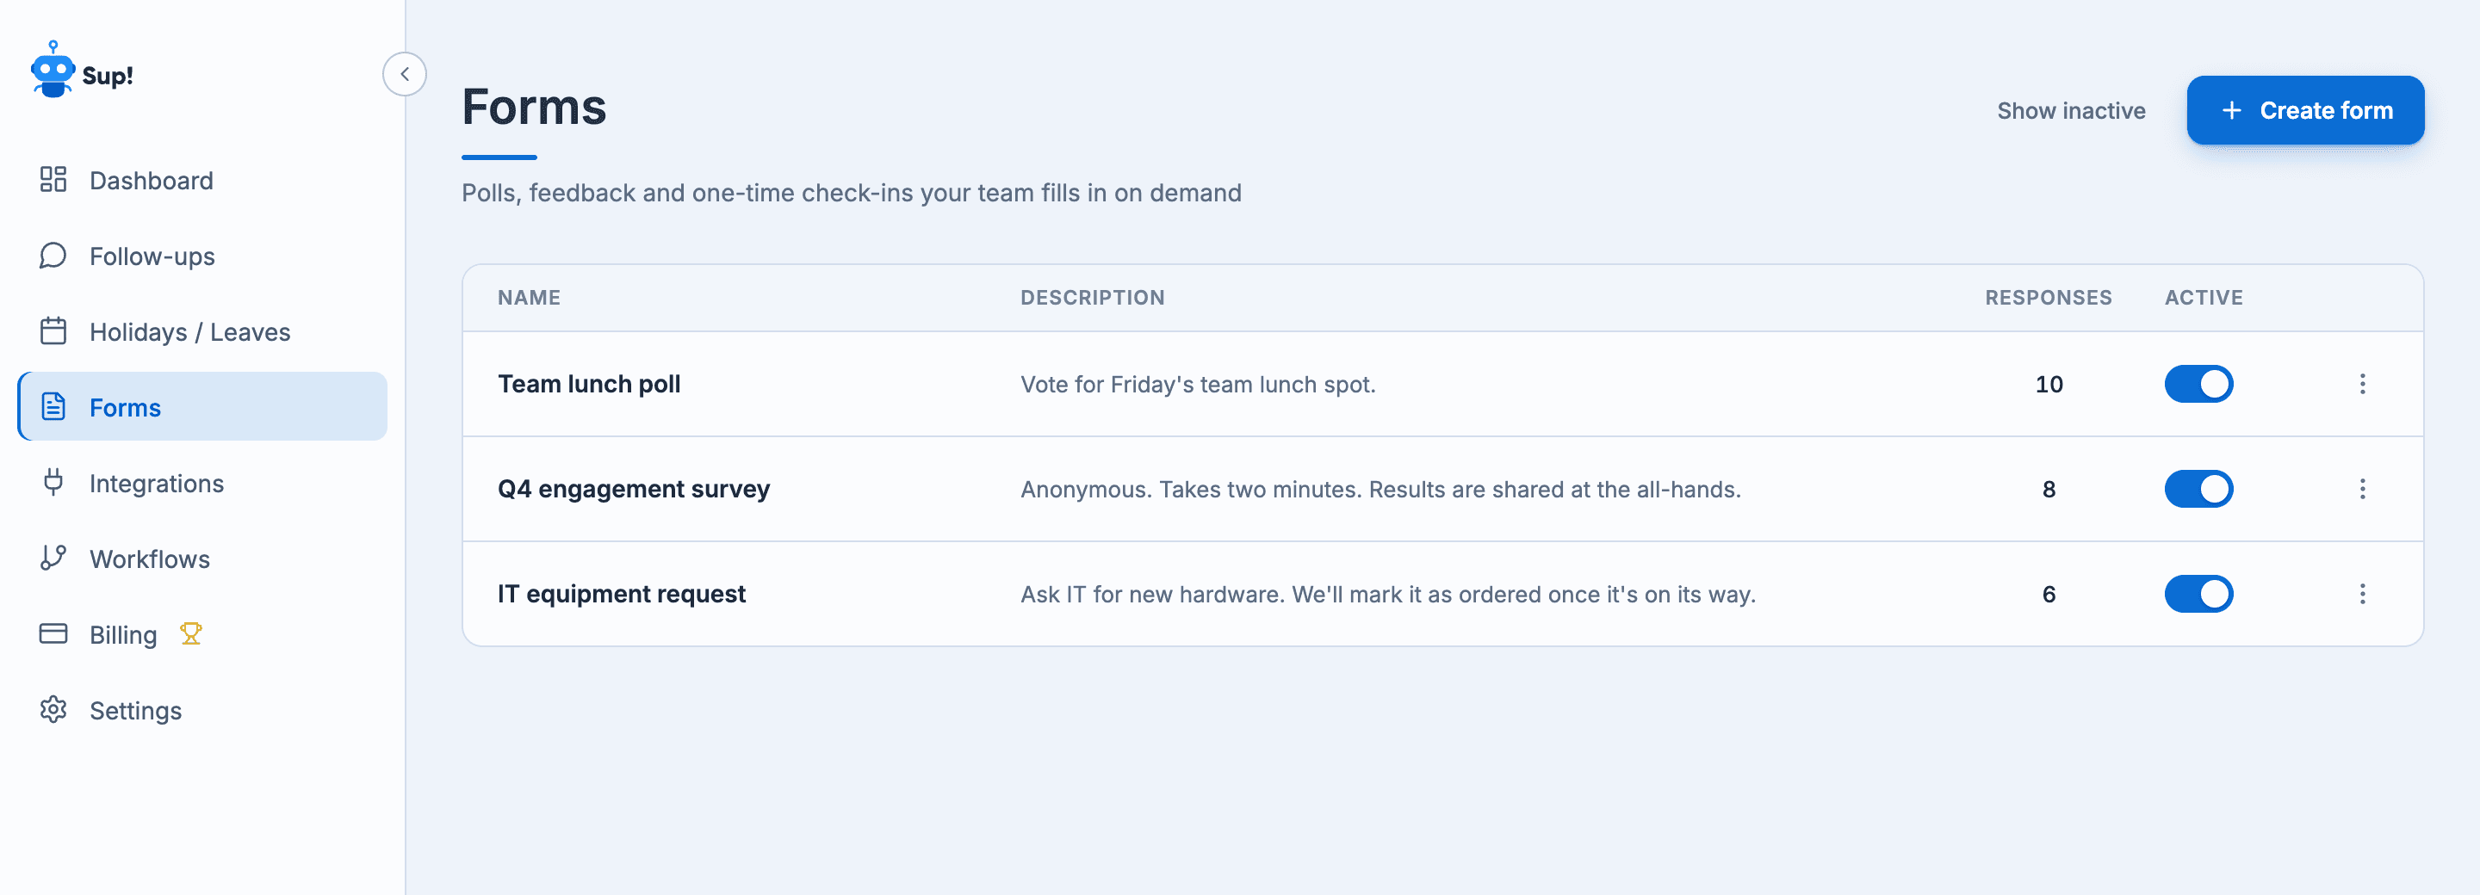
Task: Collapse the sidebar with the chevron button
Action: pyautogui.click(x=405, y=74)
